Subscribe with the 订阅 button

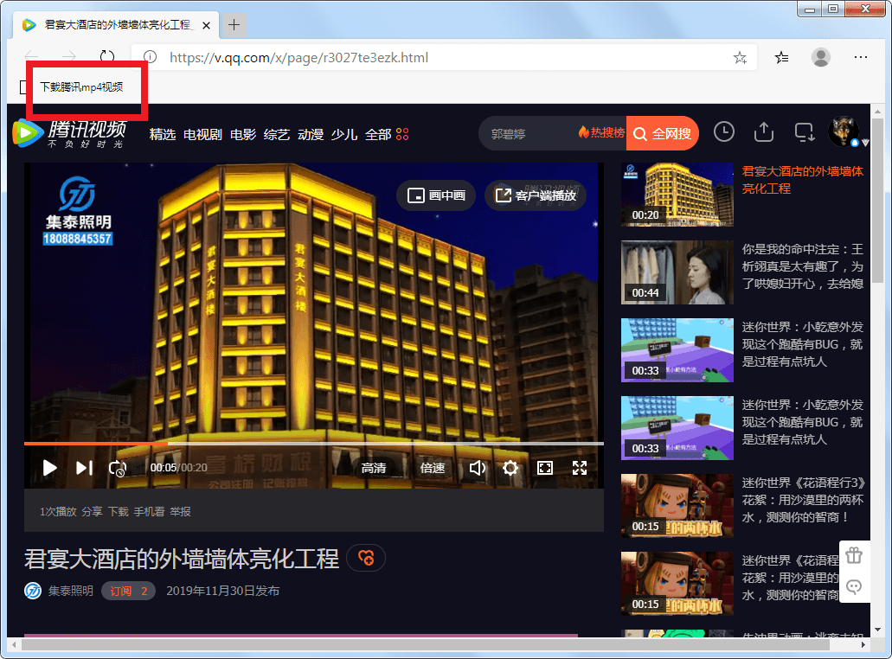point(129,592)
